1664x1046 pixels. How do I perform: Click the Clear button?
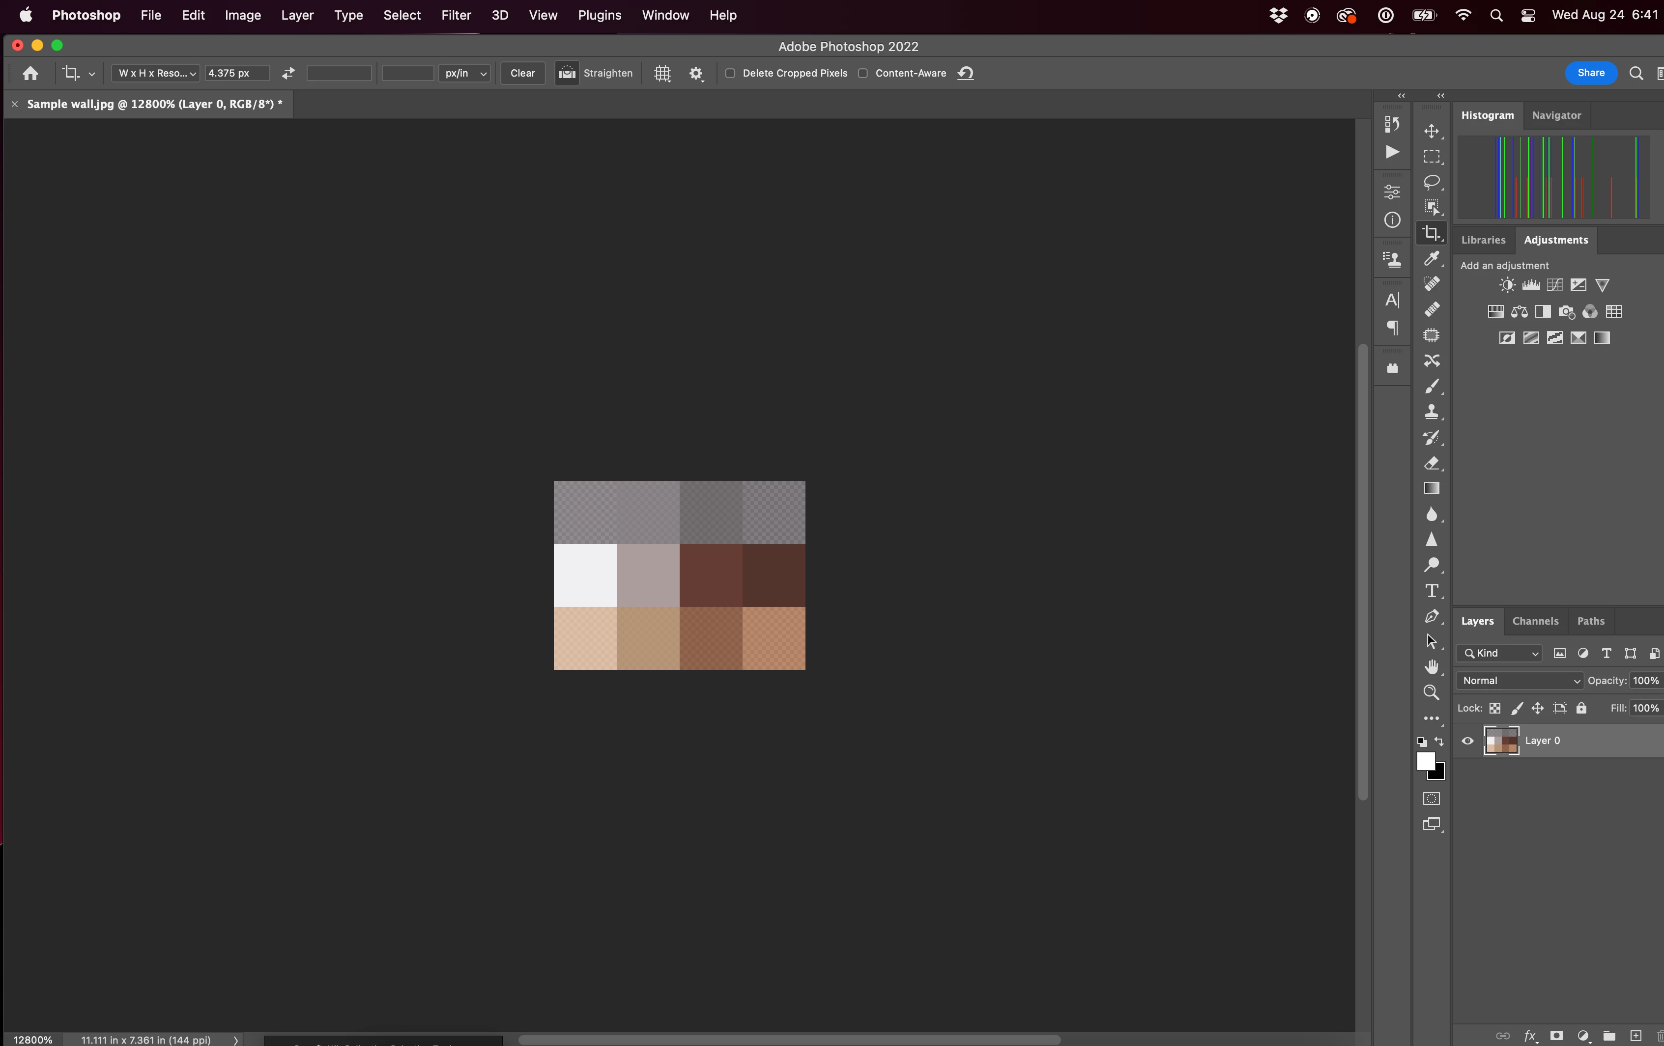click(x=522, y=73)
